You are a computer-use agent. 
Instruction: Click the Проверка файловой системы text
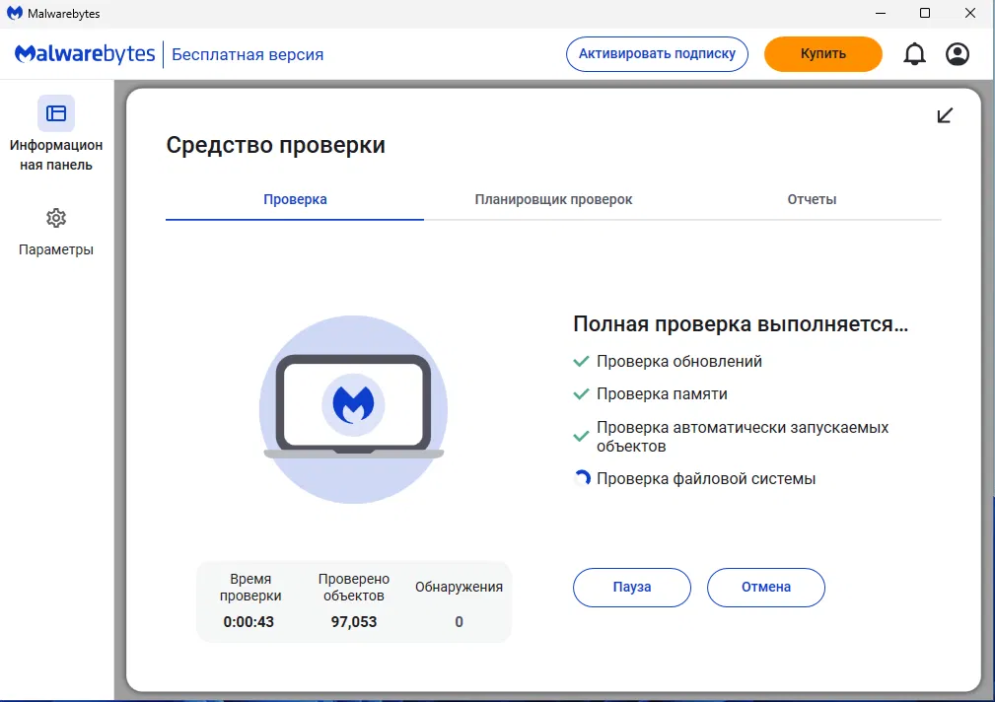[706, 478]
